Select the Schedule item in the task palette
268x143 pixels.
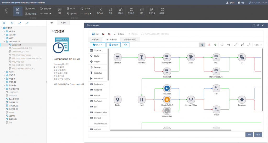[98, 50]
